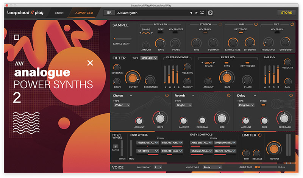Toggle the Limiter power icon

click(260, 135)
